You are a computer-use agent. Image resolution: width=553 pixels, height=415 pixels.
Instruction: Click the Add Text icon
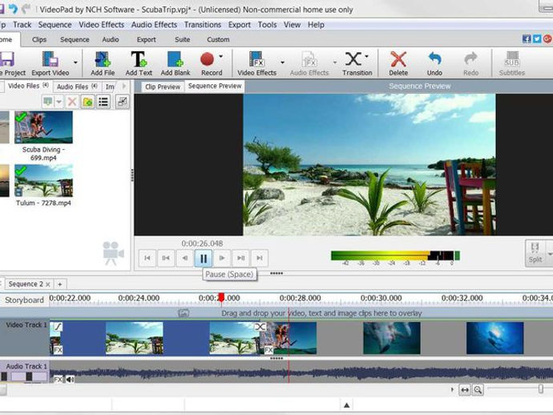(139, 59)
